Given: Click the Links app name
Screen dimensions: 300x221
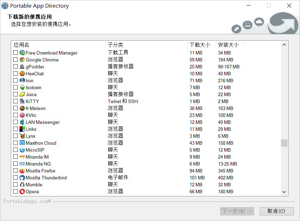Looking at the screenshot, I should coord(31,129).
